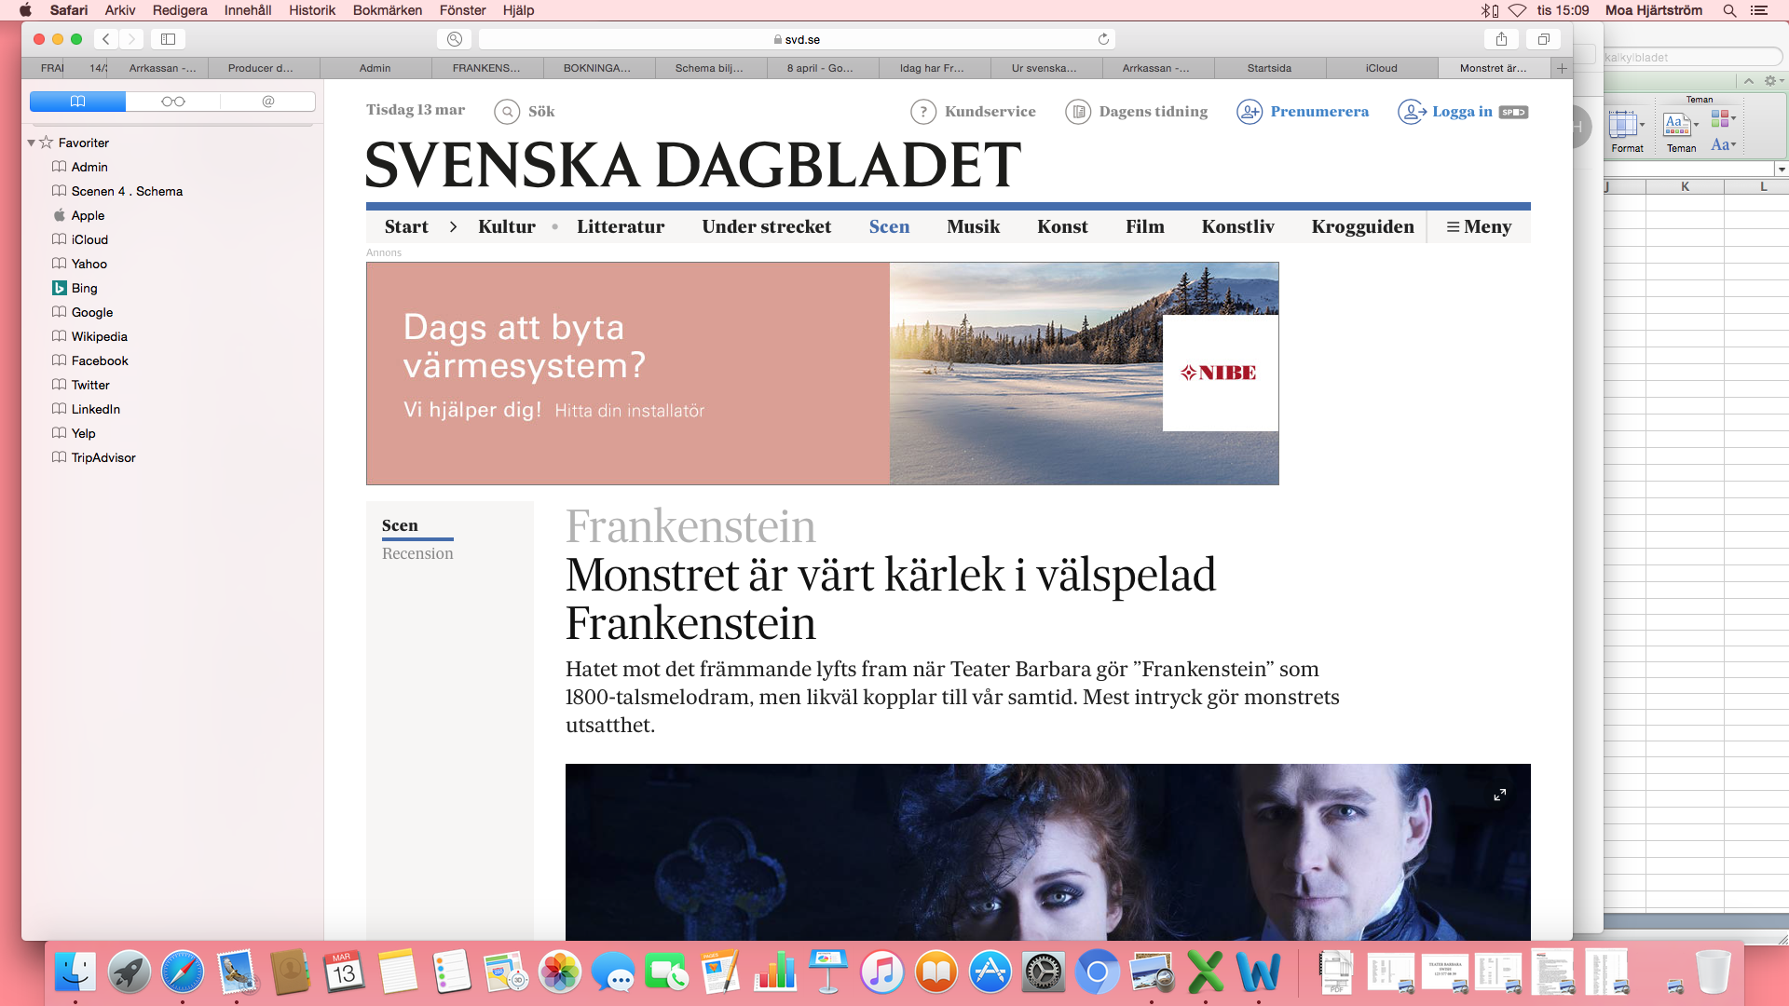The height and width of the screenshot is (1006, 1789).
Task: Collapse the Favoriter folder triangle
Action: [32, 143]
